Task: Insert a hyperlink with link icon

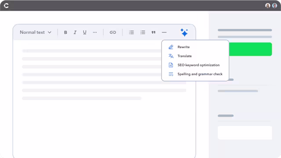Action: coord(113,32)
